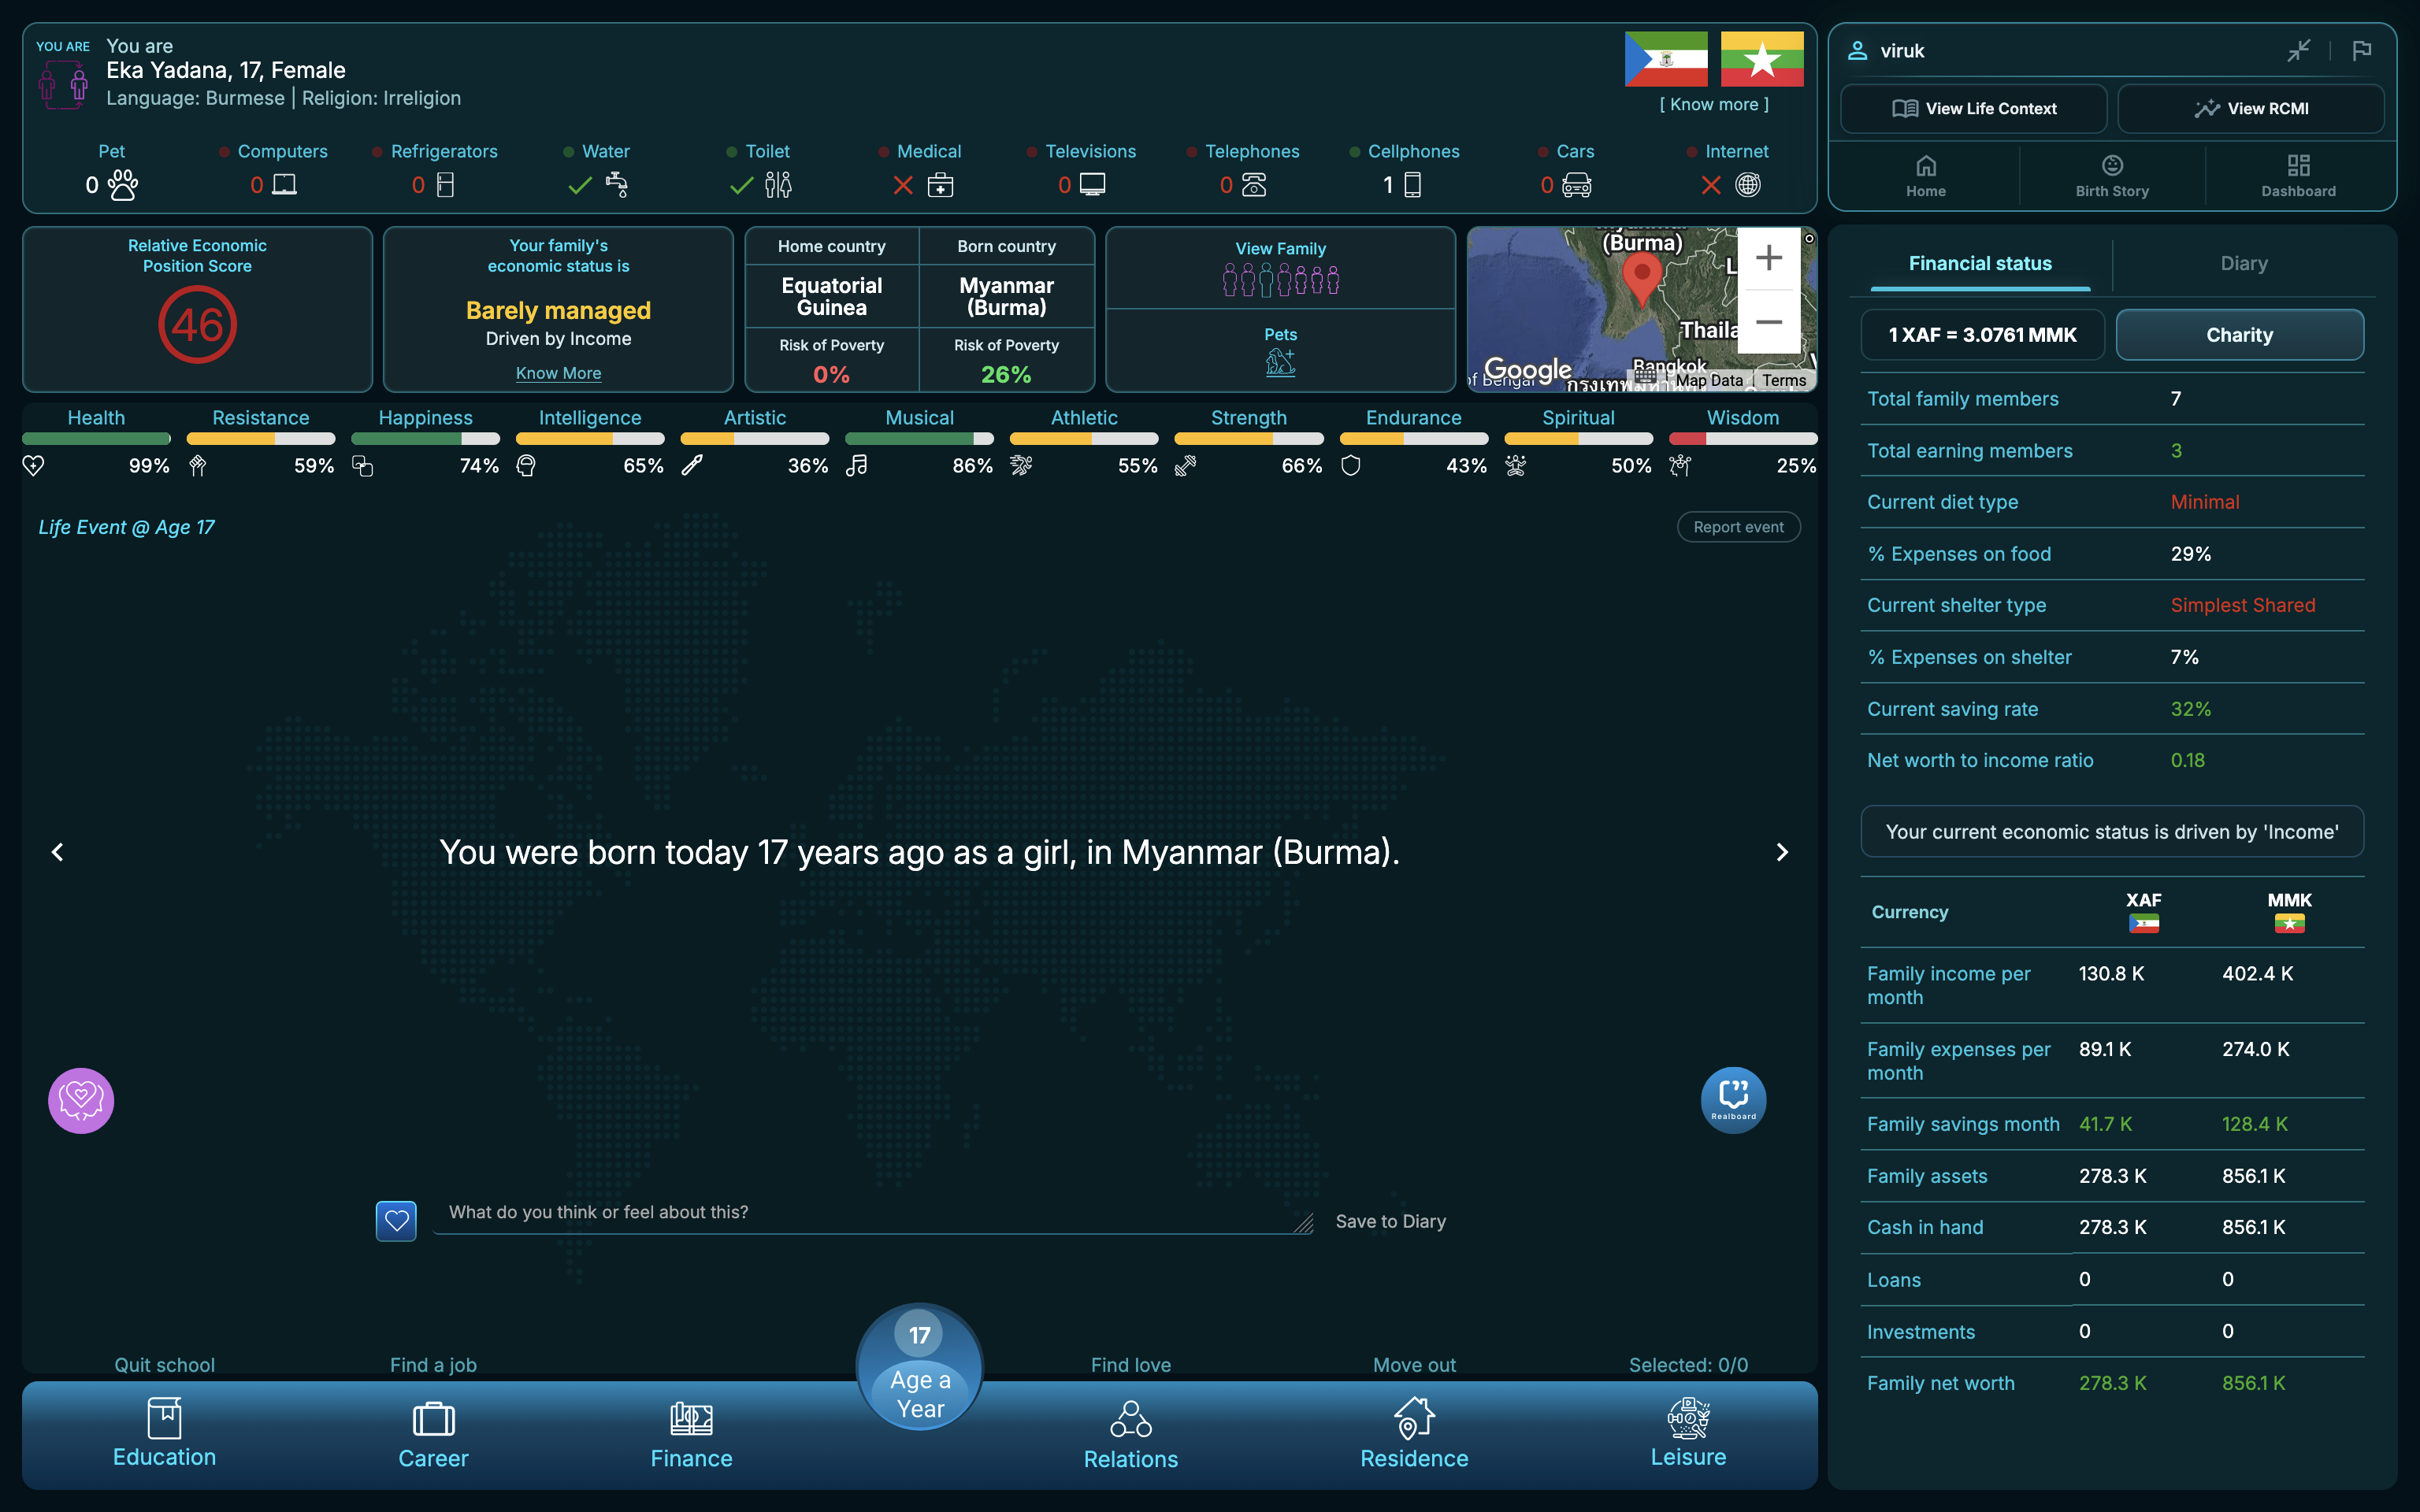
Task: Click the Realboard chat icon
Action: 1733,1100
